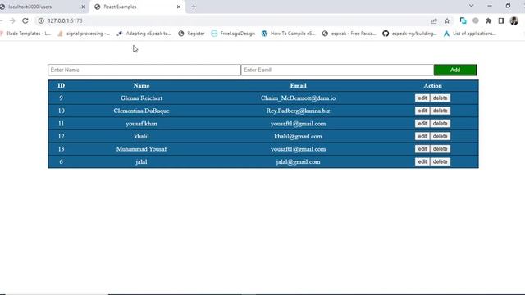Open the browser side panel icon

coord(501,20)
